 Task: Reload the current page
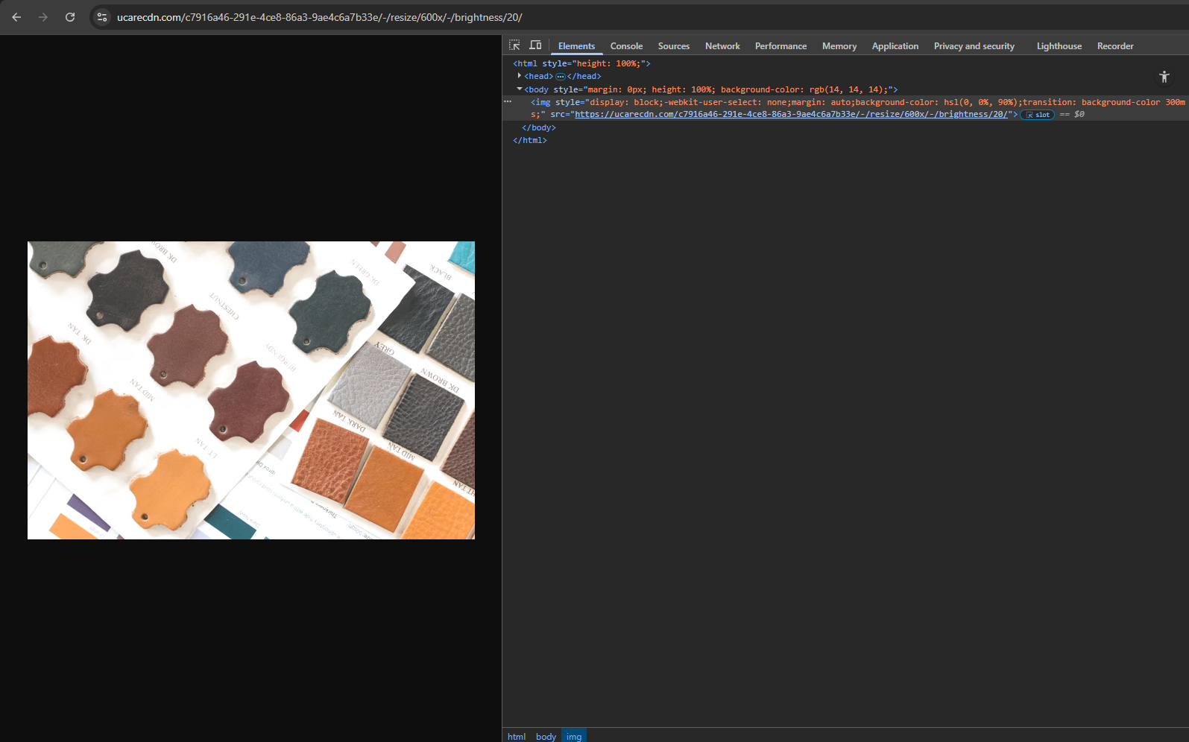[x=70, y=17]
